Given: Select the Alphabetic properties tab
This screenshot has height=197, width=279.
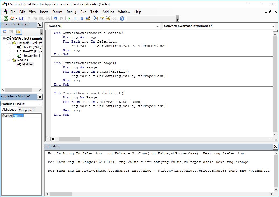Looking at the screenshot, I should (9, 110).
